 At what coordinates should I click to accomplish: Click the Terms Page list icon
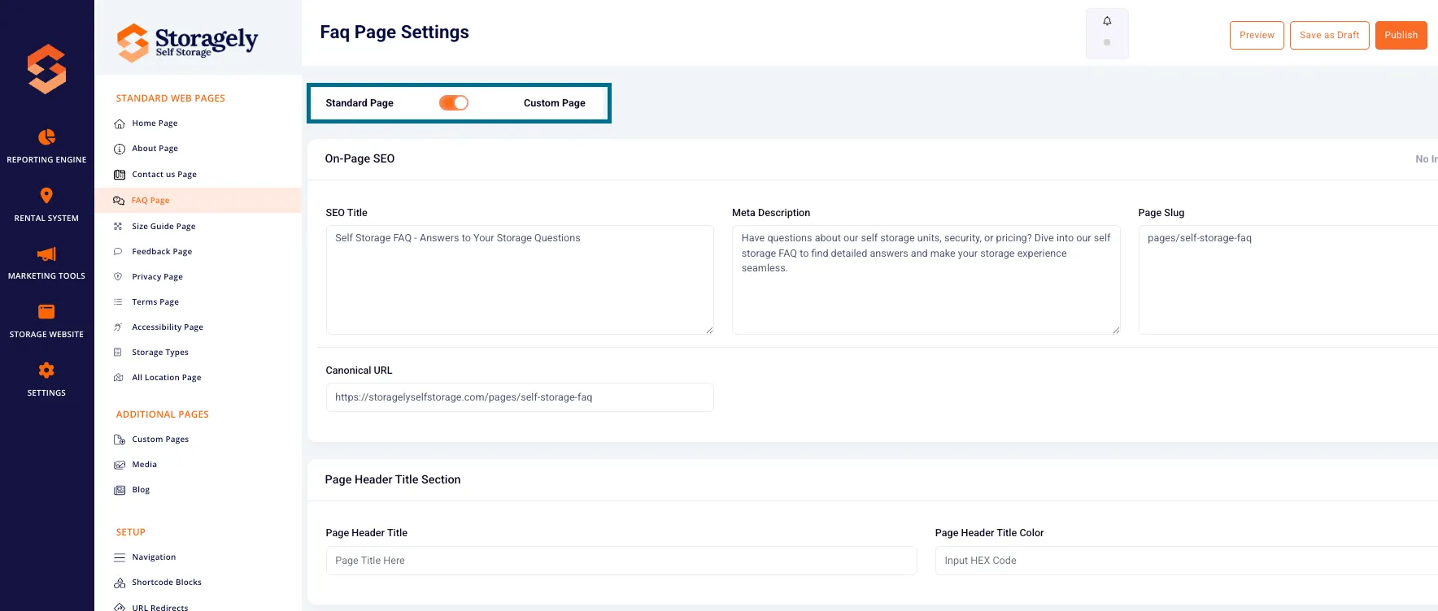(x=118, y=302)
